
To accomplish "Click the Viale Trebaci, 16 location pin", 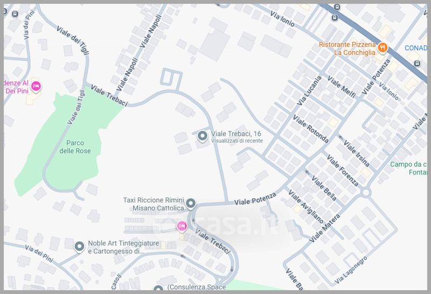I will point(203,137).
